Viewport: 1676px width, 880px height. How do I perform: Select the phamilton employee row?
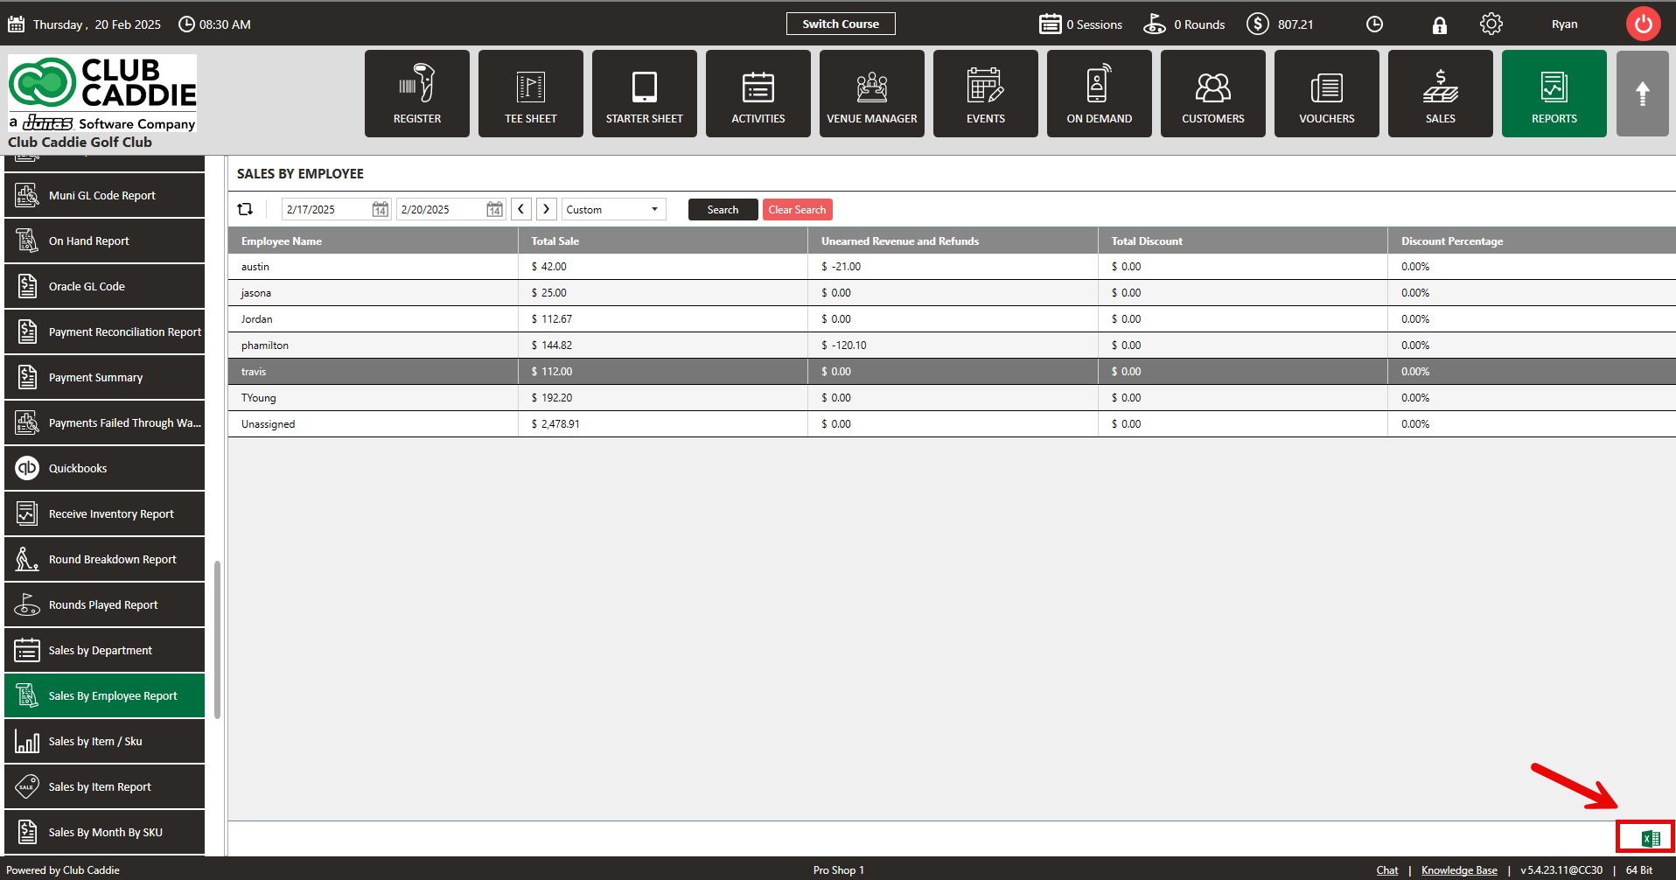(x=952, y=346)
